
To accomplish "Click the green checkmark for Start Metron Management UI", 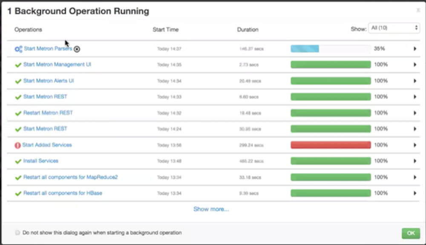I will click(x=18, y=65).
